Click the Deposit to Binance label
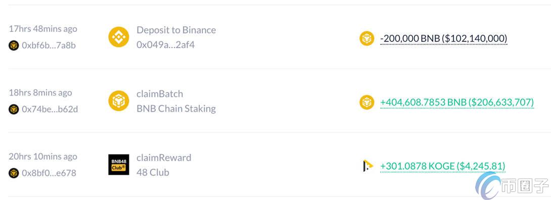551x200 pixels. click(176, 30)
